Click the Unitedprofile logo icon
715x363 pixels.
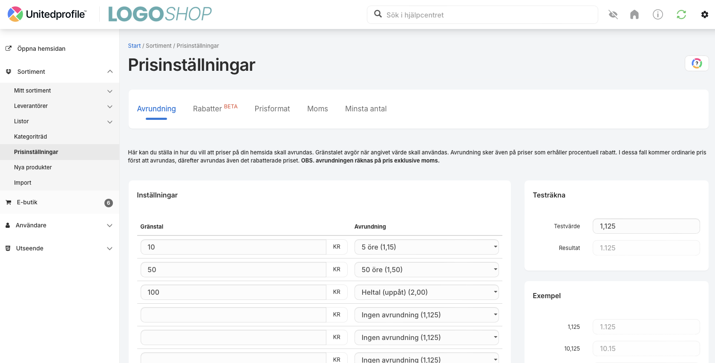[15, 15]
